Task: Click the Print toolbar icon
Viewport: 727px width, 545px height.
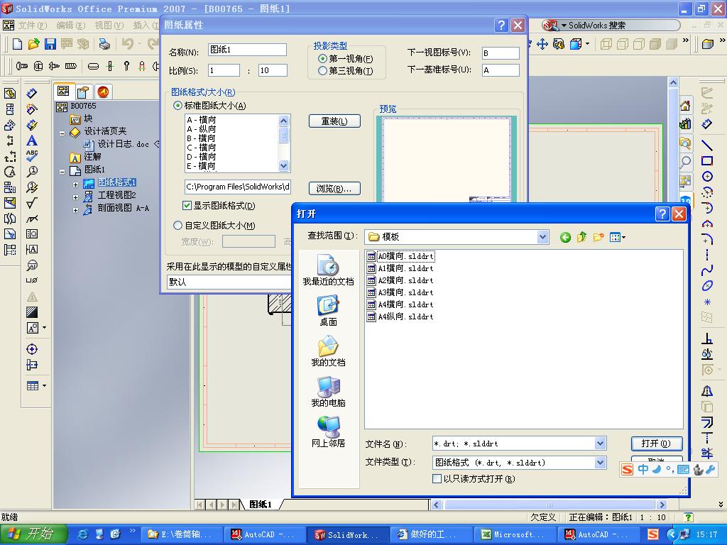Action: pos(105,44)
